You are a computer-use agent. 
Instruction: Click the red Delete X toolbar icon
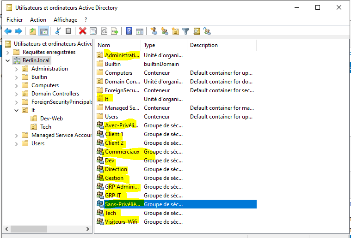click(82, 31)
